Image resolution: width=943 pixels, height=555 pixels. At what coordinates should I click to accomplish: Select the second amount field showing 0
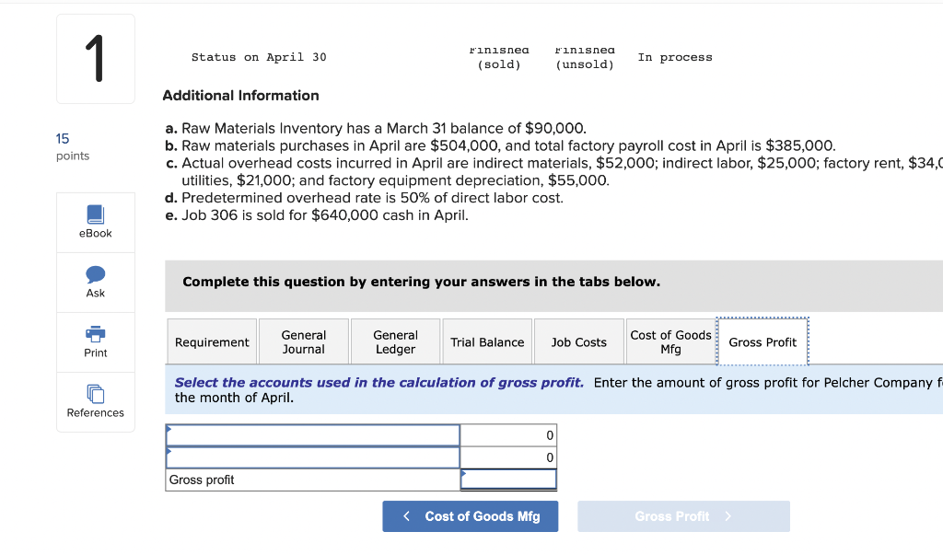pyautogui.click(x=508, y=457)
